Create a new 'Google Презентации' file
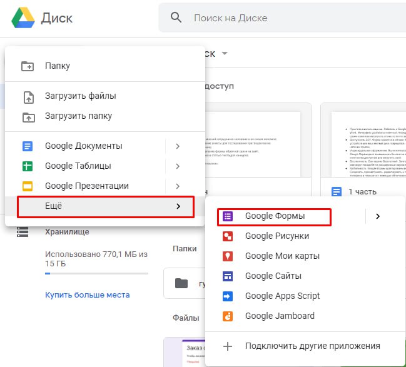The width and height of the screenshot is (406, 367). click(86, 186)
